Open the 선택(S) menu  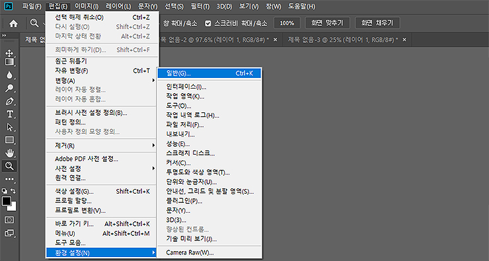coord(174,6)
